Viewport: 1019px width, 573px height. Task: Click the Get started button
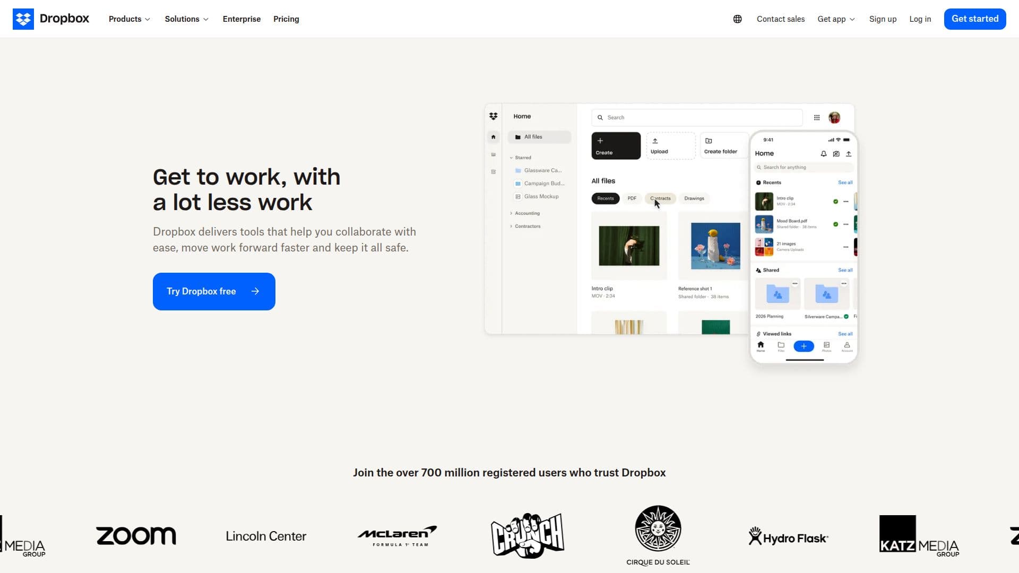coord(975,19)
